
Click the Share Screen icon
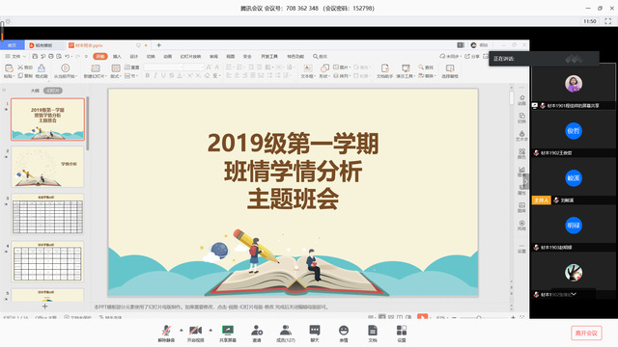[228, 334]
